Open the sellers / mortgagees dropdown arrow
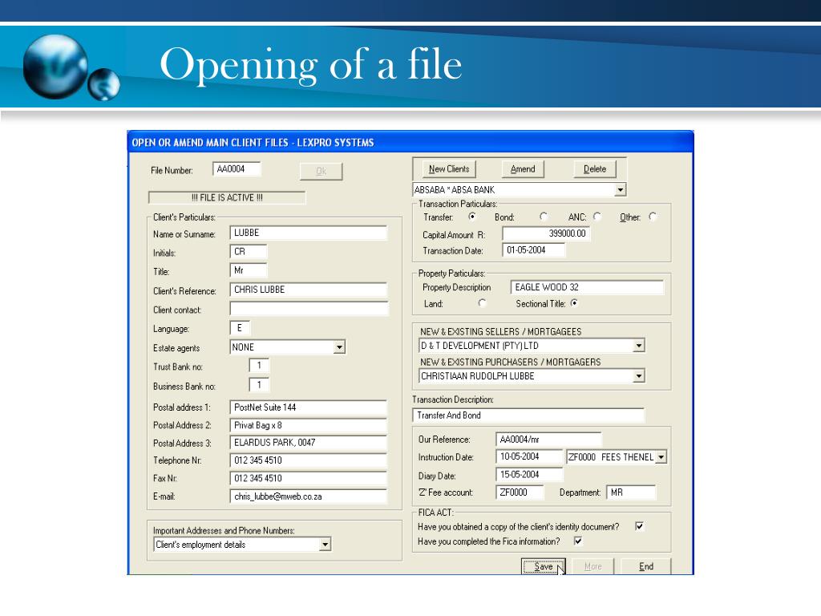The height and width of the screenshot is (616, 821). (638, 346)
